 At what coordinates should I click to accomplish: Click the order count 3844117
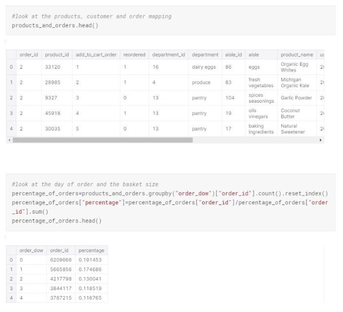(x=61, y=288)
